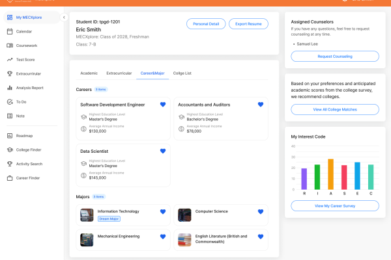Click the $145,000 income value
This screenshot has width=391, height=260.
tap(98, 177)
